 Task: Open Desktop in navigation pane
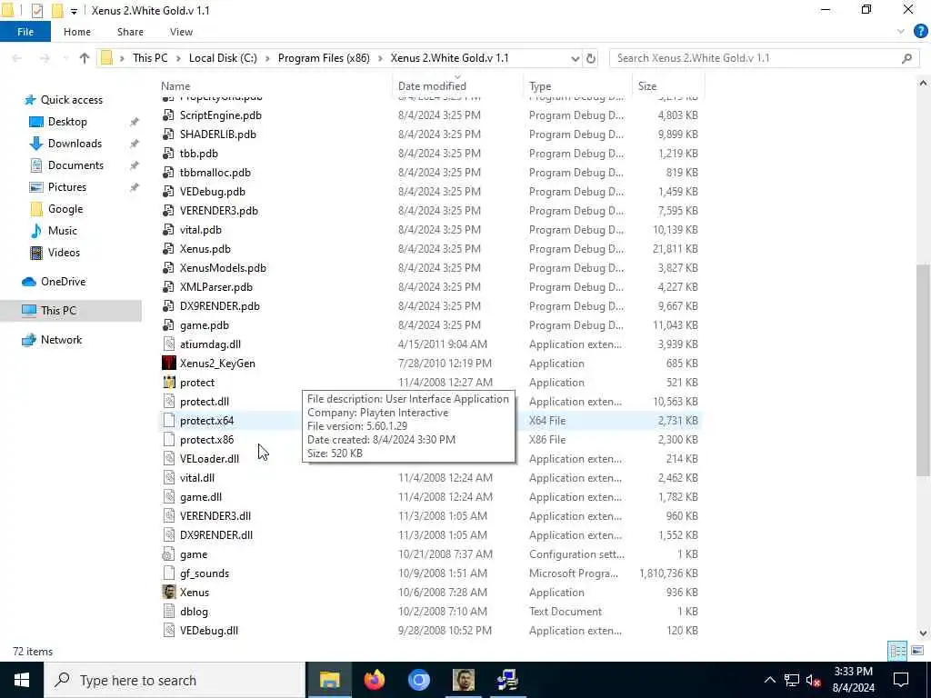point(67,121)
